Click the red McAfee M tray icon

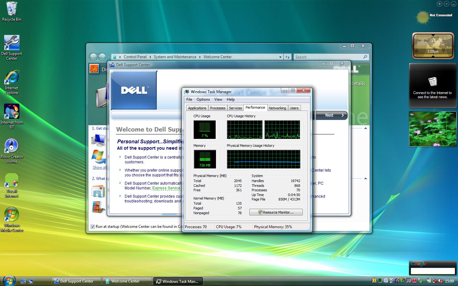click(414, 281)
